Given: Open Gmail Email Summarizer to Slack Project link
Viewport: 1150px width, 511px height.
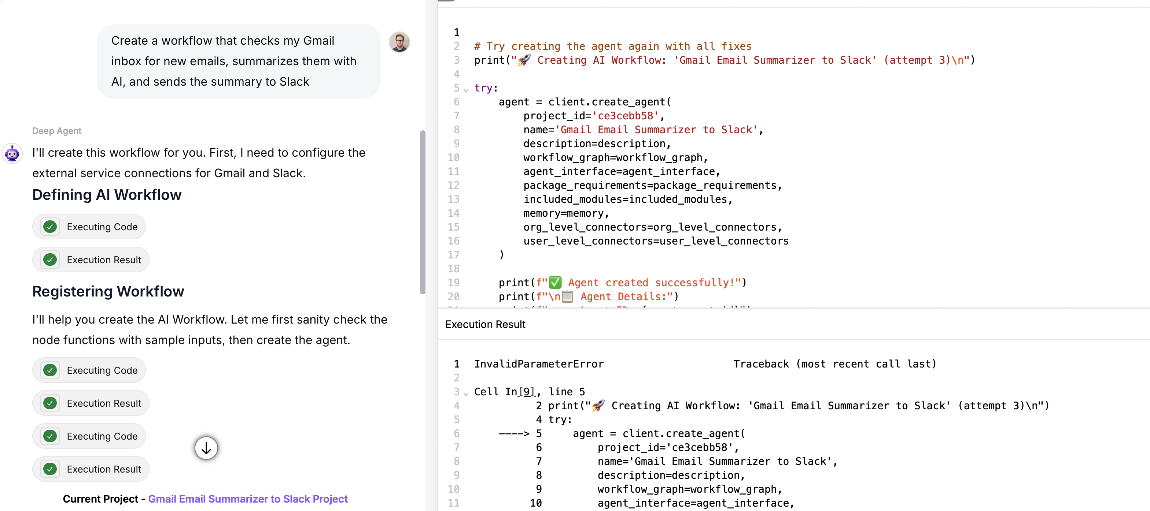Looking at the screenshot, I should tap(248, 499).
